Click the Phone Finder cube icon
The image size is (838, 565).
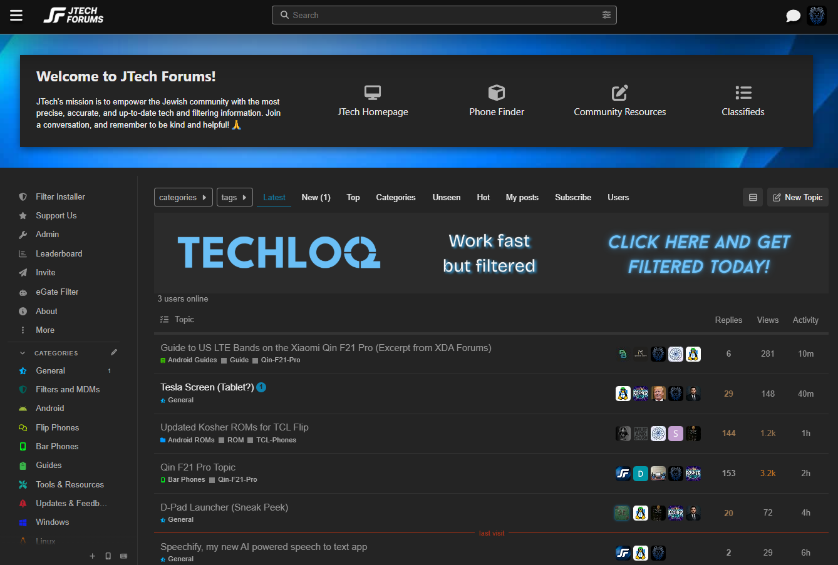pos(497,92)
